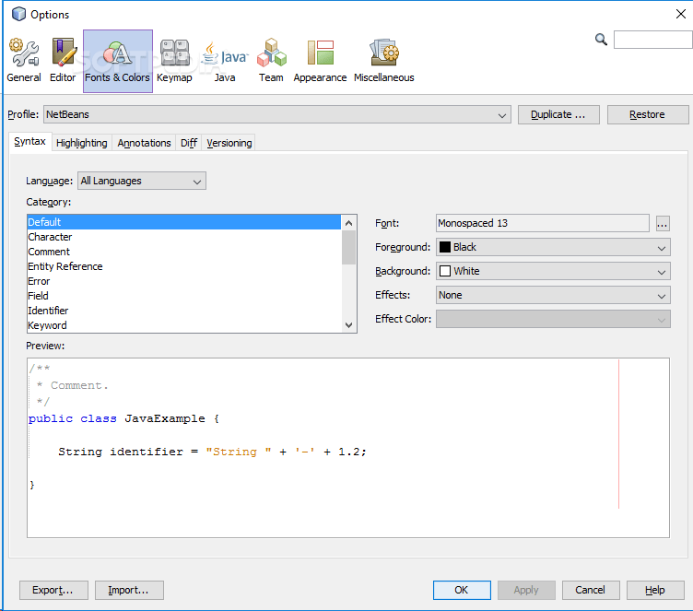Select Default in the Category list
The width and height of the screenshot is (693, 611).
[184, 222]
